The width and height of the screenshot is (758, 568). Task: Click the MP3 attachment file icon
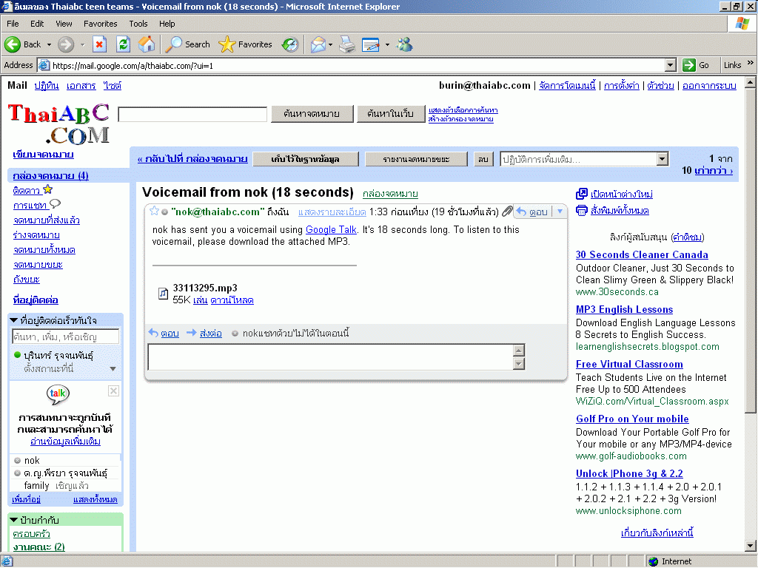click(164, 294)
